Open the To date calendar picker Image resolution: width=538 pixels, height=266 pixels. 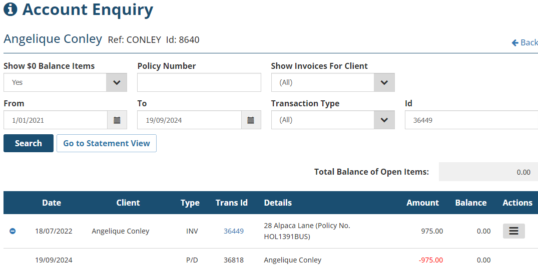251,120
